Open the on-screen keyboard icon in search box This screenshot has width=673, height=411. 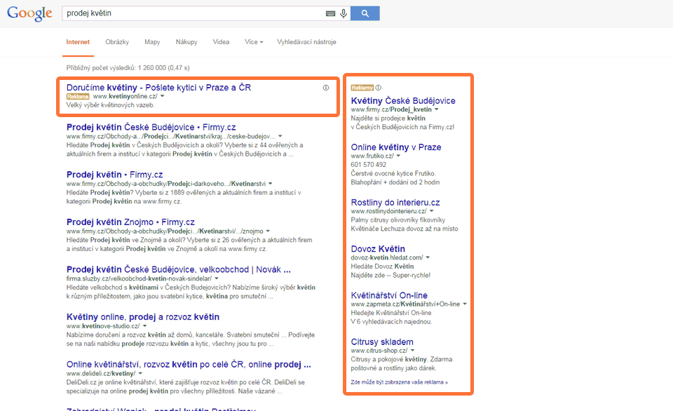coord(330,14)
